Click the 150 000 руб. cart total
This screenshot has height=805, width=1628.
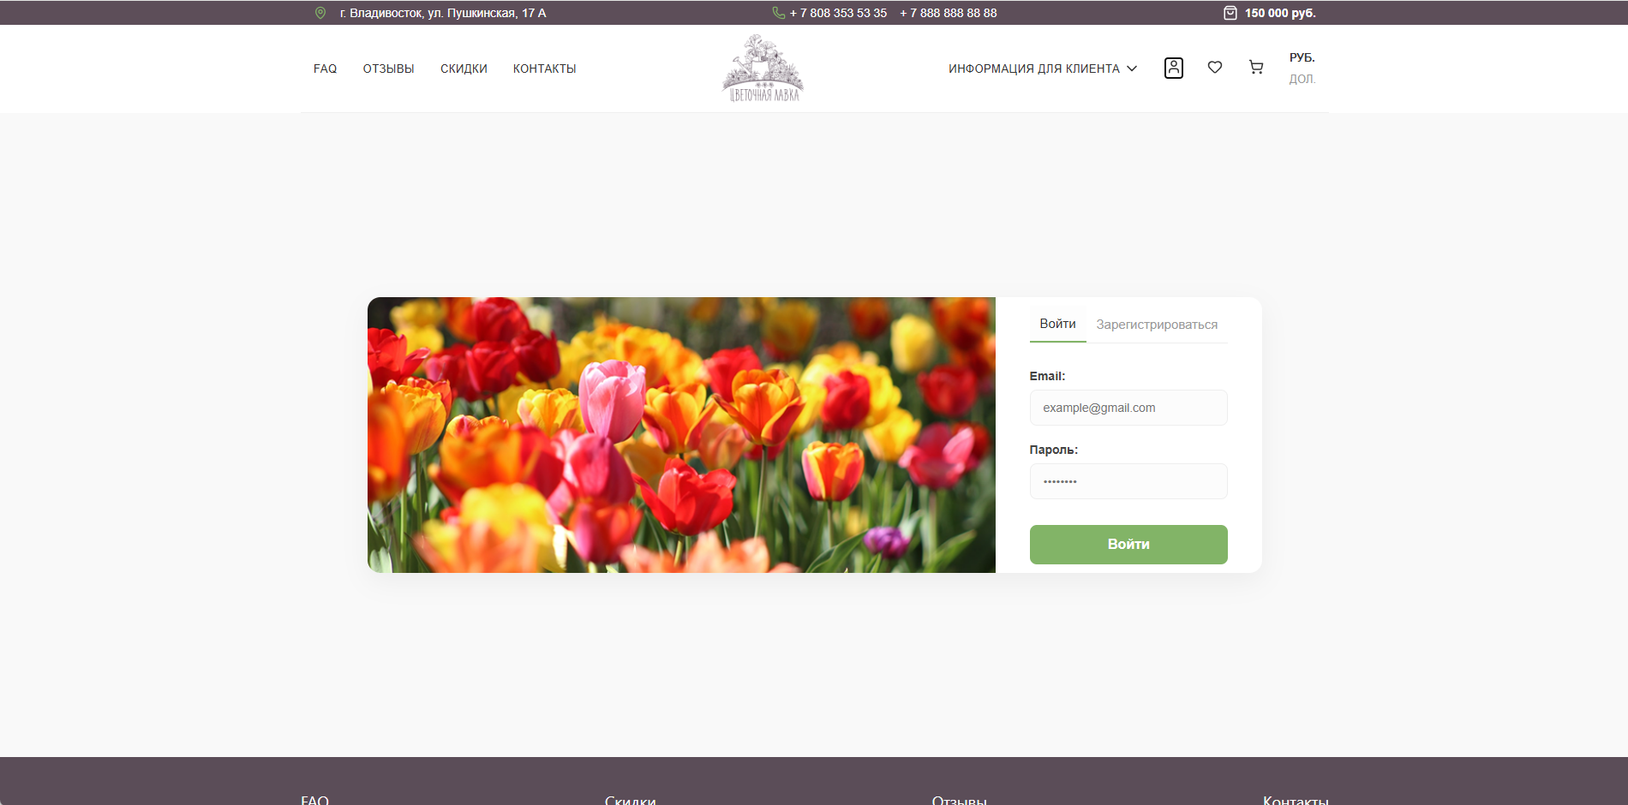(1280, 13)
